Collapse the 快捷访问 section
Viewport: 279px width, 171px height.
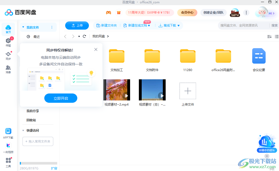pos(23,130)
